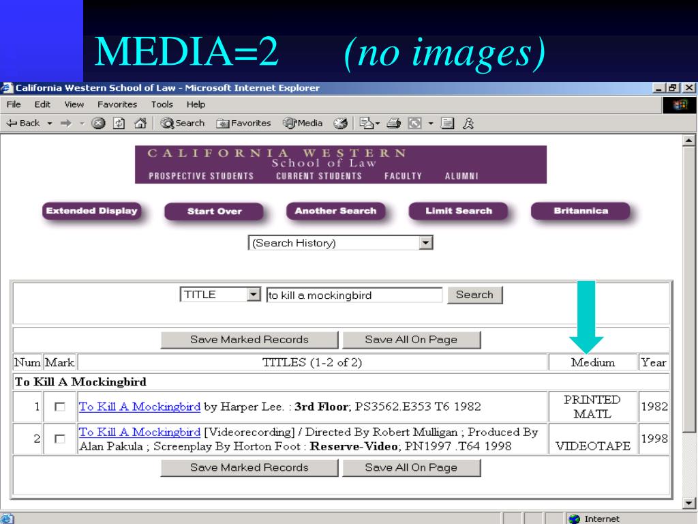
Task: Click the search box containing 'to kill a mockingbird'
Action: [354, 295]
